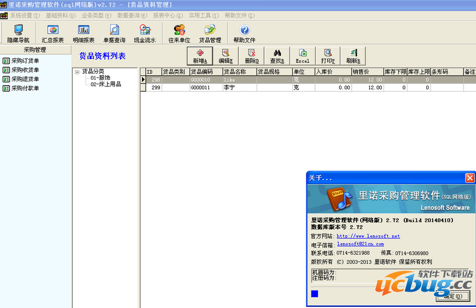Sort by the ID column header
Screen dimensions: 476x308
click(x=154, y=72)
